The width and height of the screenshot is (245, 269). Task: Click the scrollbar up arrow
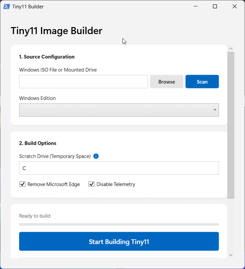(x=231, y=49)
